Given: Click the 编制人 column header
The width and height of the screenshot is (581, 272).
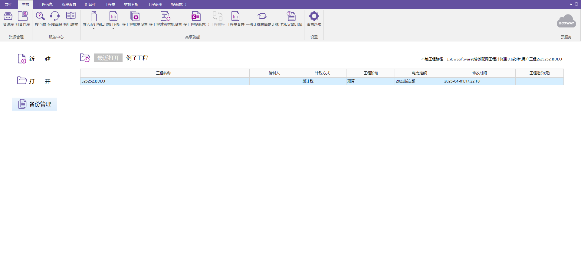Looking at the screenshot, I should [274, 73].
